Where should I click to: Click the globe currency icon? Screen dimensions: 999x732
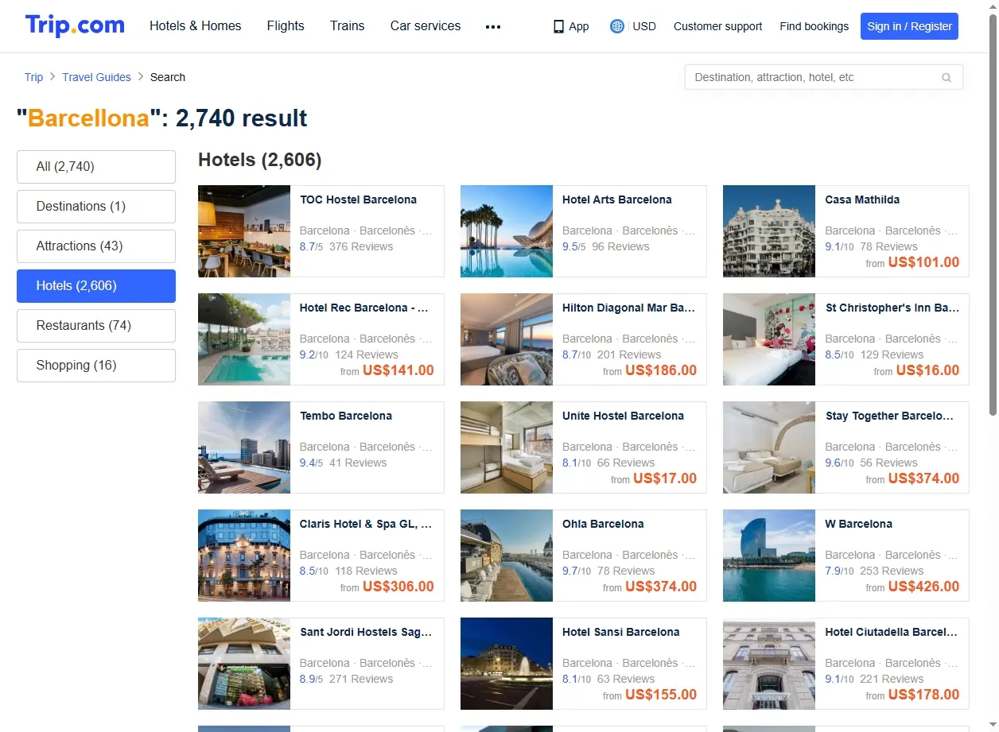pyautogui.click(x=617, y=26)
